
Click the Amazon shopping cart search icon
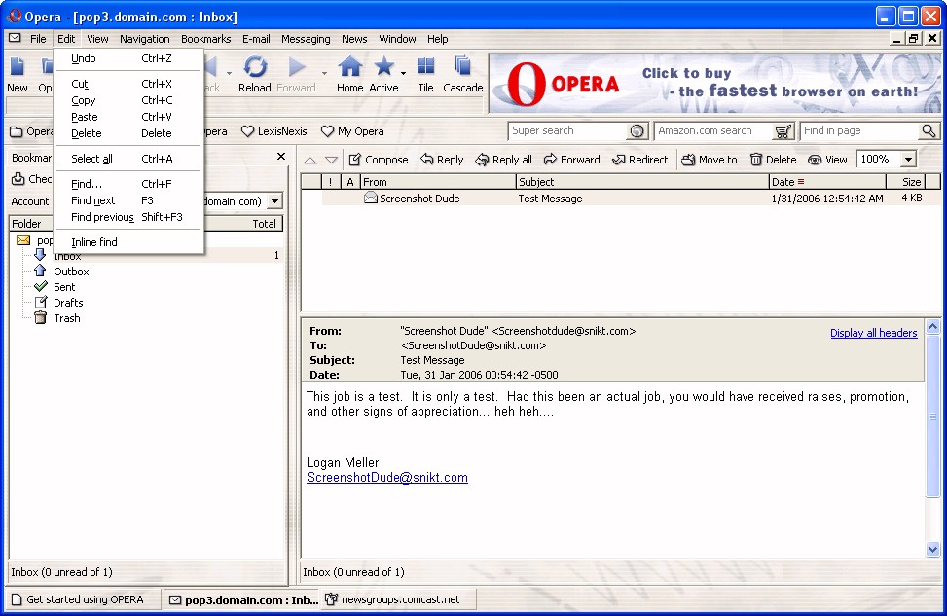(783, 131)
